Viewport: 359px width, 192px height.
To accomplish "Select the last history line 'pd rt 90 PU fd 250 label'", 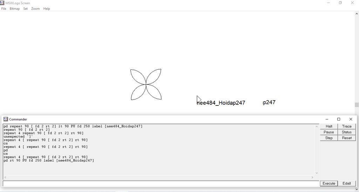I will (48, 161).
